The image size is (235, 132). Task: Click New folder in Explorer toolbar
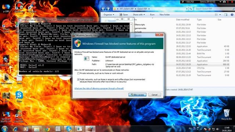[x=164, y=15]
